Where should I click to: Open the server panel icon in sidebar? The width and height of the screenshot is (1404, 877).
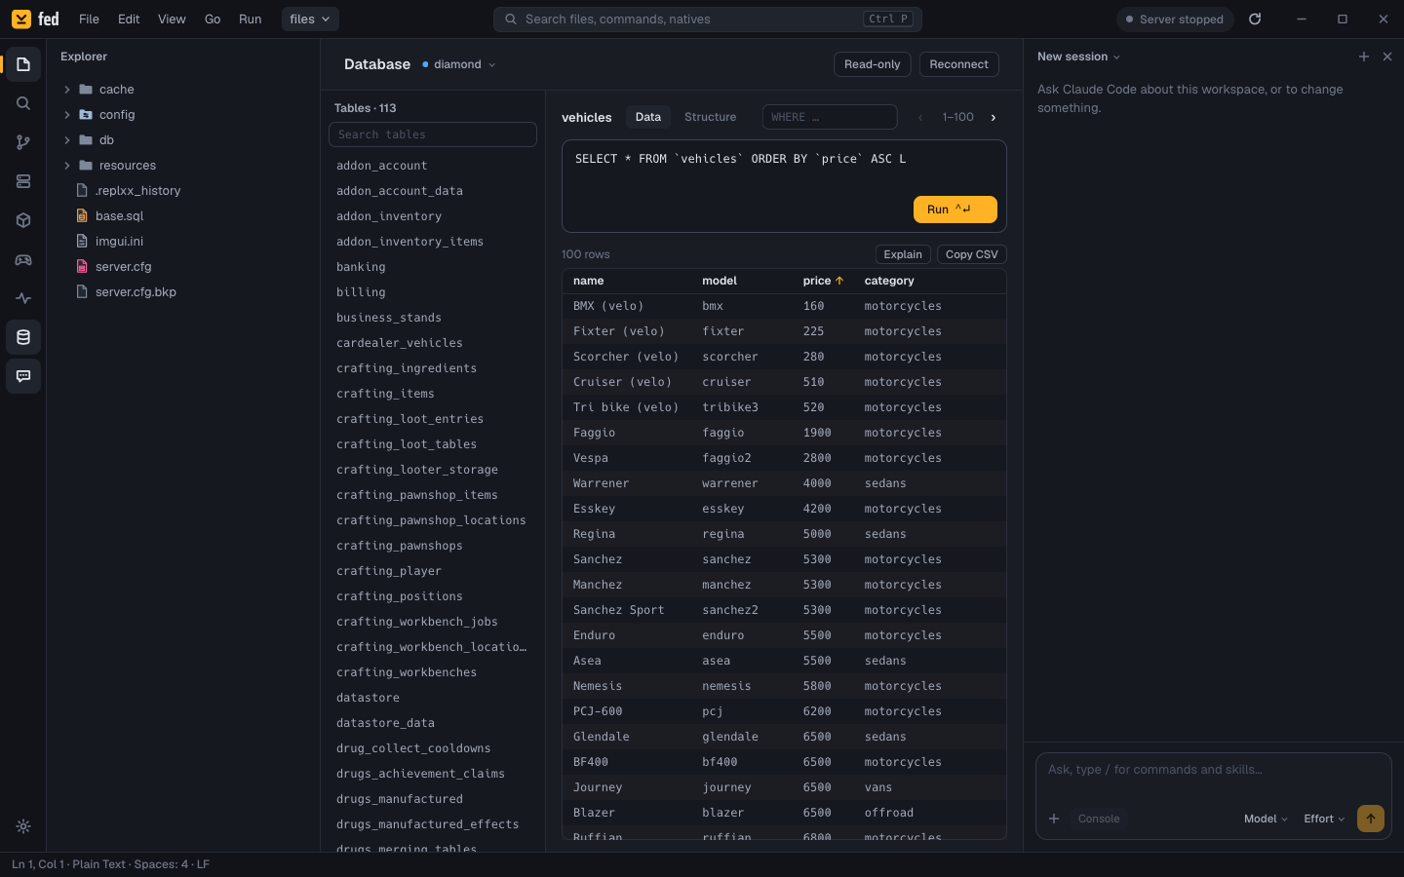coord(23,181)
